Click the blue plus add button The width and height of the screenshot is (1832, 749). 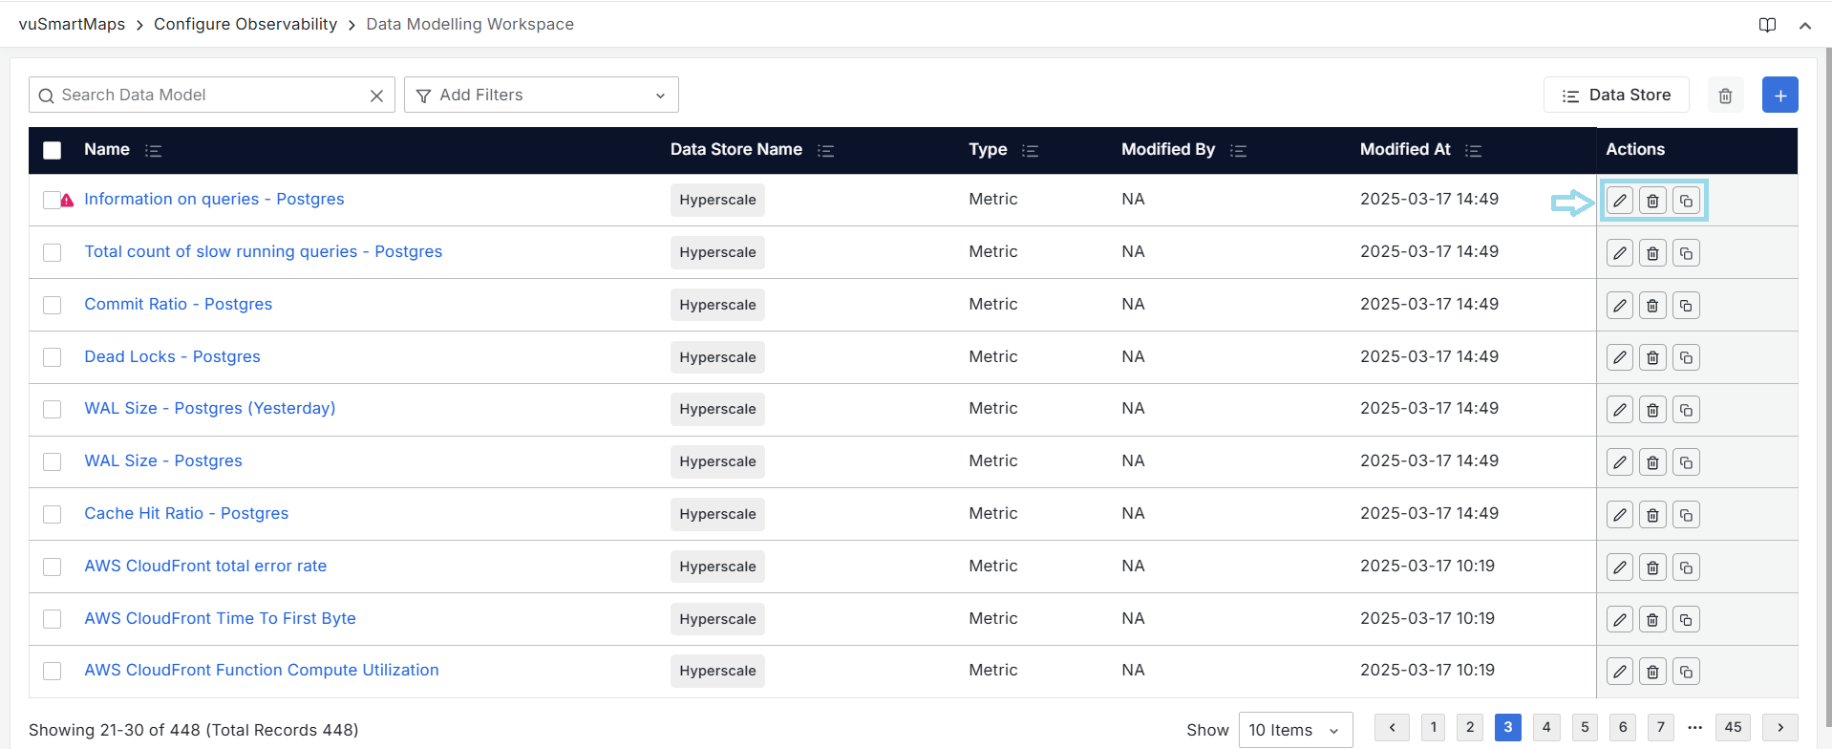(x=1779, y=96)
